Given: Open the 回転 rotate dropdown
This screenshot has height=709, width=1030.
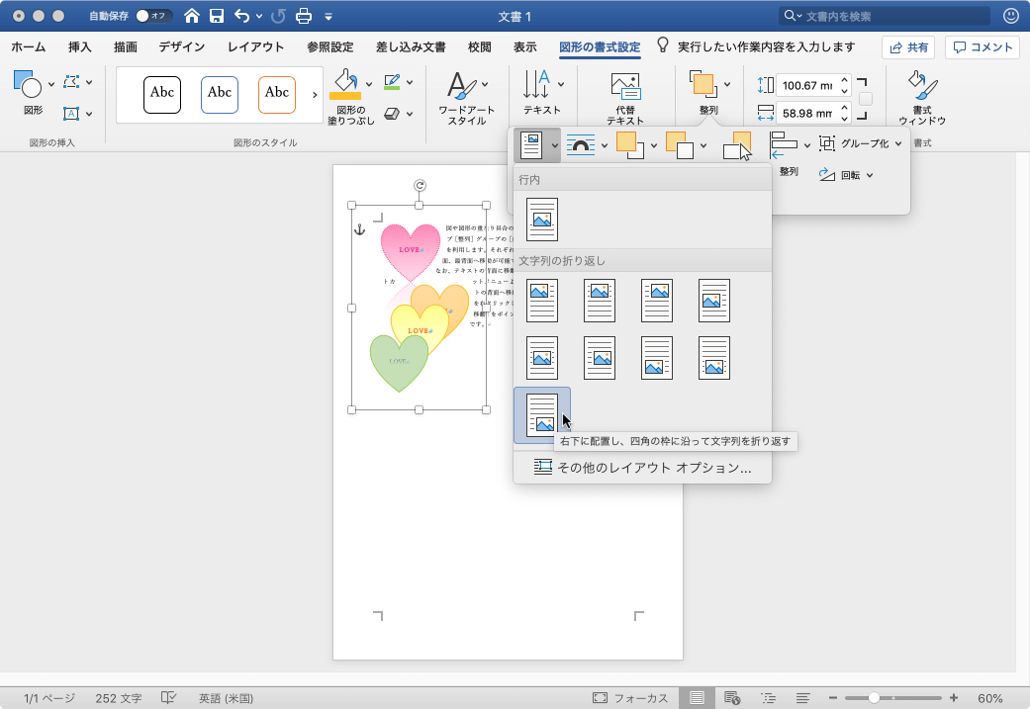Looking at the screenshot, I should [847, 175].
